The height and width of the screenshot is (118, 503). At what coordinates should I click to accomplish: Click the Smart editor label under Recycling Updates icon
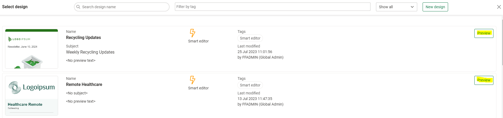coord(198,41)
